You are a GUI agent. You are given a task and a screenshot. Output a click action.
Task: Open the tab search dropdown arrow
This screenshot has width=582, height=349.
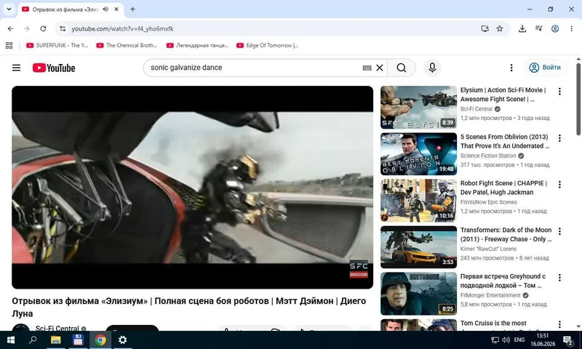(9, 9)
